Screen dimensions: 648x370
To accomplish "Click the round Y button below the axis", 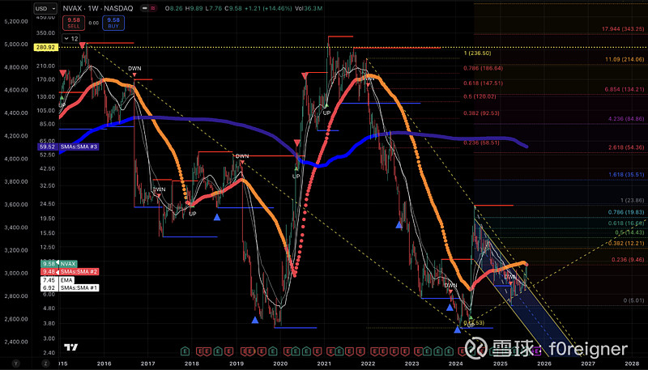I will (x=15, y=364).
